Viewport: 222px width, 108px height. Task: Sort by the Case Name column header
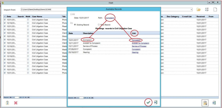[x=38, y=16]
